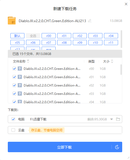Select the r10 file type filter
This screenshot has width=130, height=160.
(x=95, y=42)
